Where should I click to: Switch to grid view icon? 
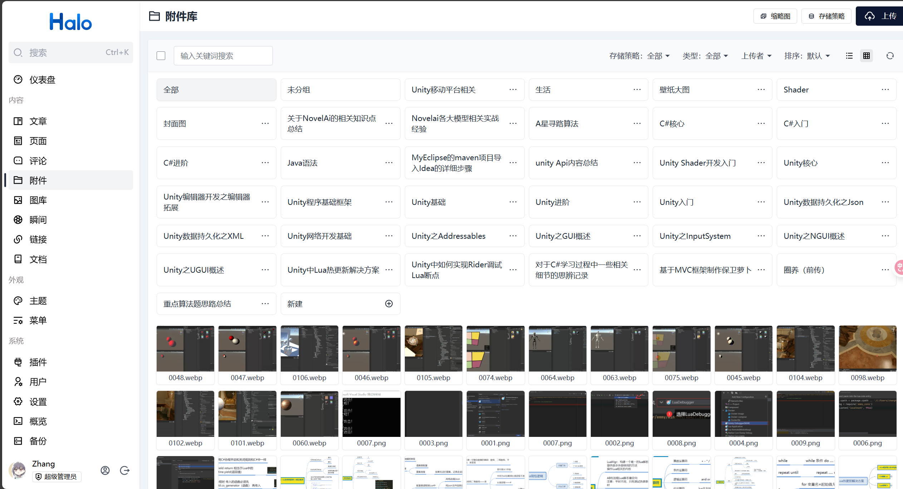[866, 56]
